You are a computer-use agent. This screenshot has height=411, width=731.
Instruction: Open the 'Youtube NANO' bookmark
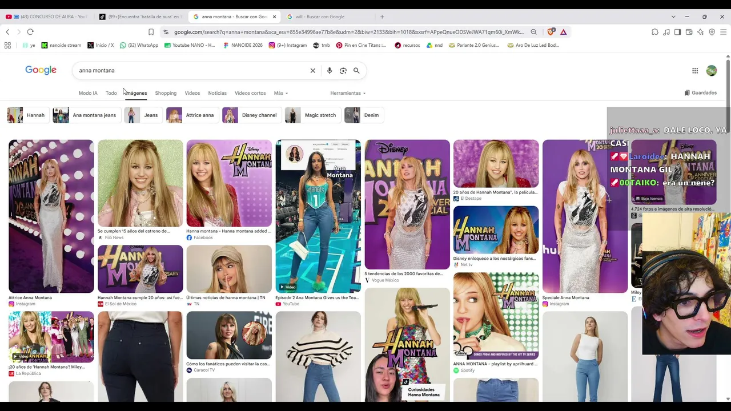[x=190, y=45]
